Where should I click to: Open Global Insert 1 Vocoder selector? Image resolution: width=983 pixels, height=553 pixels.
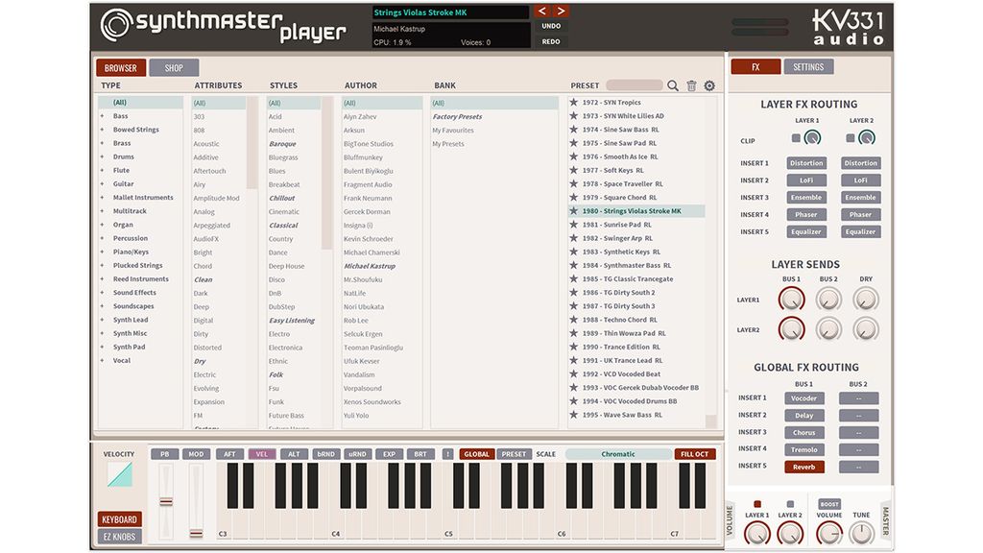click(803, 397)
